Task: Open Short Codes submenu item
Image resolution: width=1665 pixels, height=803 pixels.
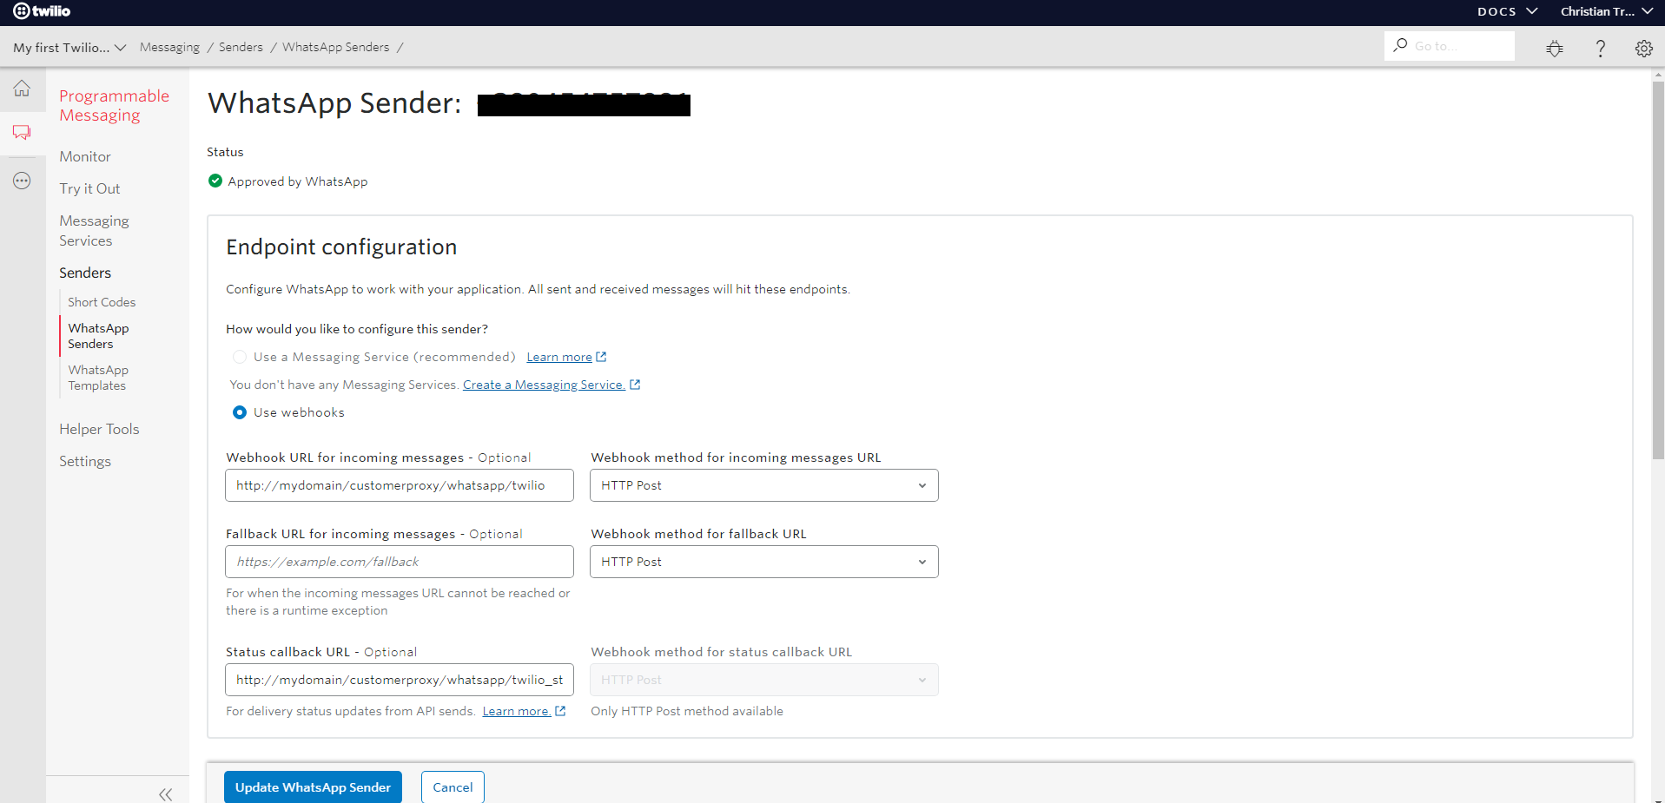Action: 102,302
